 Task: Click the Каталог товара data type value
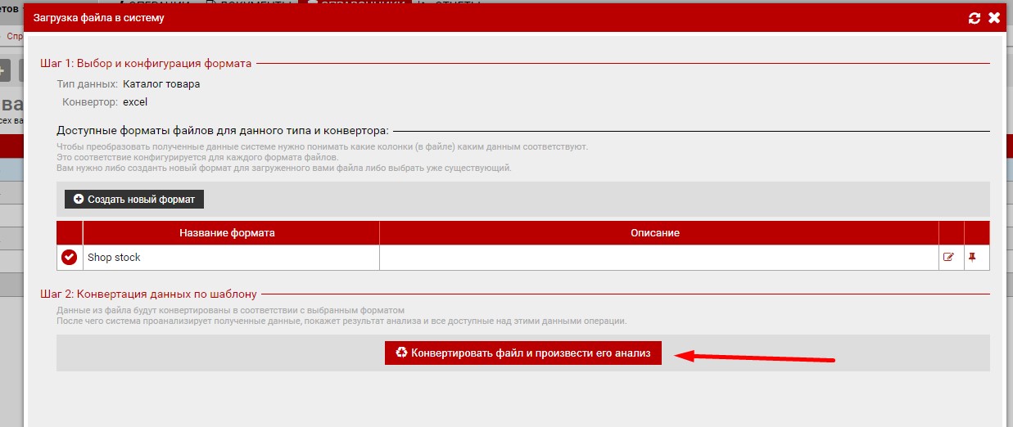point(161,83)
